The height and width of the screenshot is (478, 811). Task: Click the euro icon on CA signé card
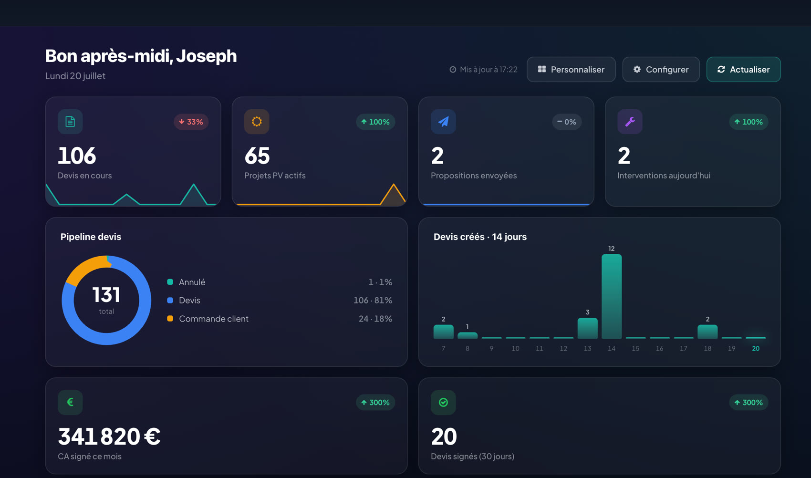tap(70, 402)
